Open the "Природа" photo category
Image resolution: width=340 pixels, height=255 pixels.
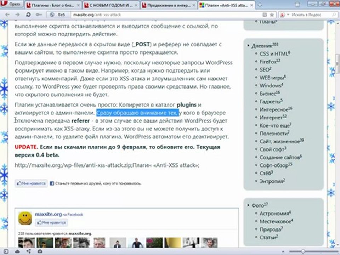pyautogui.click(x=271, y=229)
